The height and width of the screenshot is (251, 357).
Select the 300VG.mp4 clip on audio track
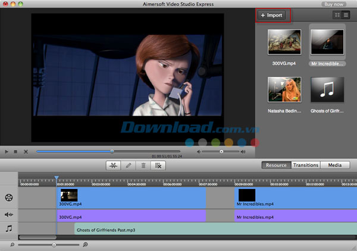click(x=131, y=216)
